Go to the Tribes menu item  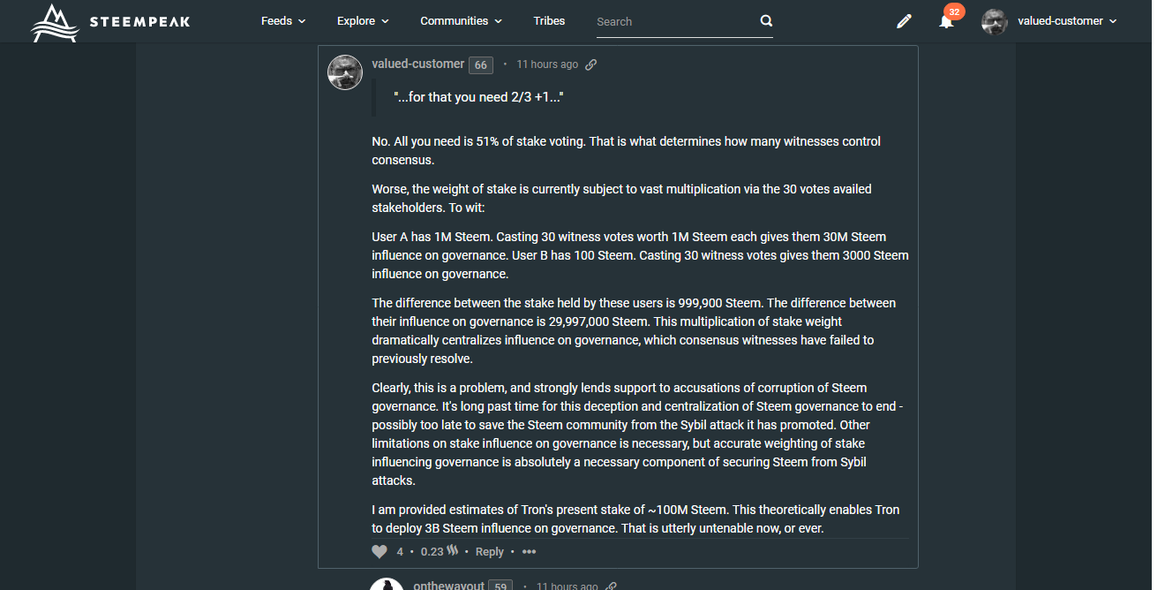[x=549, y=21]
